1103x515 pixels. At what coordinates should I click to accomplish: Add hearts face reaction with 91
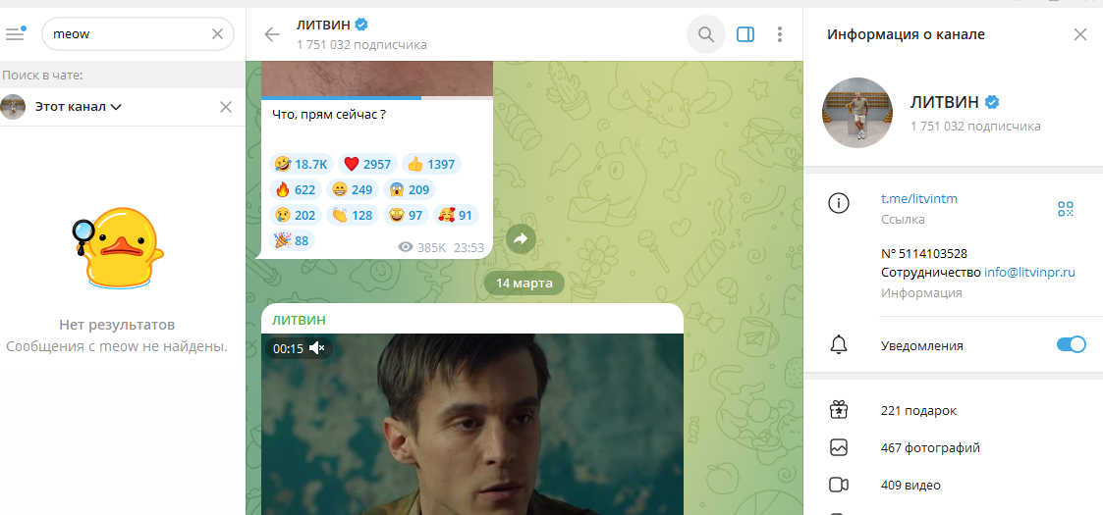tap(455, 215)
